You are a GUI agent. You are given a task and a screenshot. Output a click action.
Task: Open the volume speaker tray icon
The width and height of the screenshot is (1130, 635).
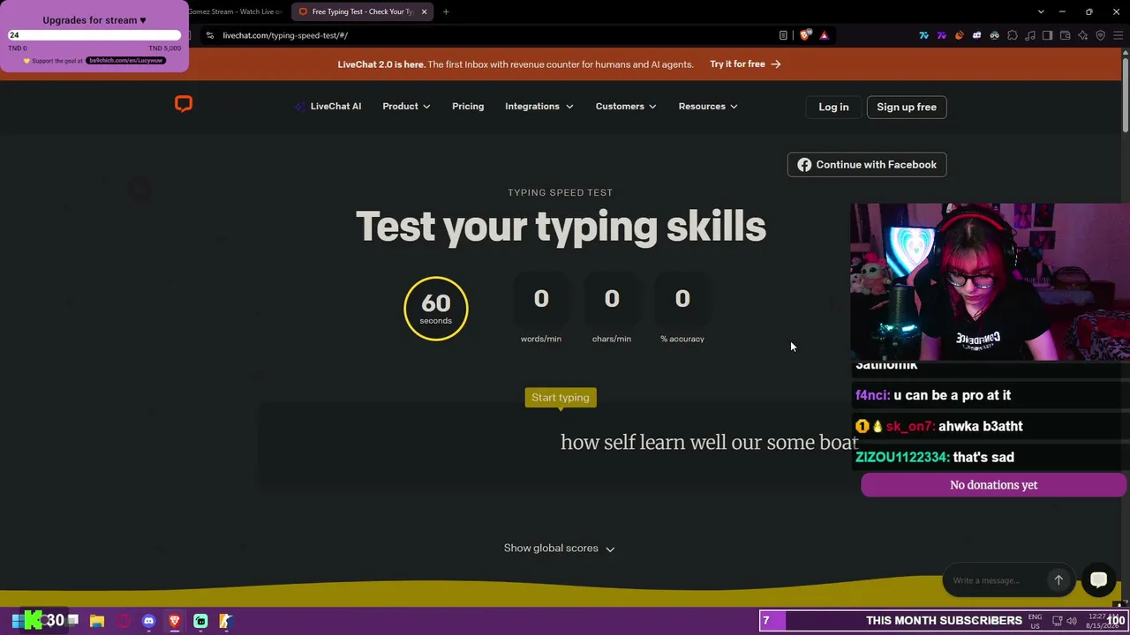coord(1072,621)
